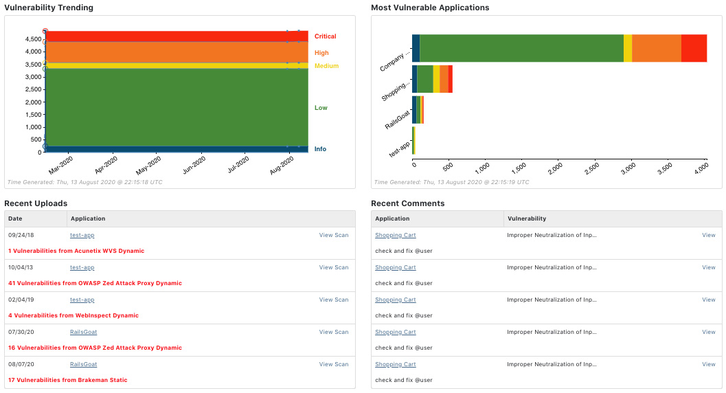Open View Scan for the 07/30/20 upload
Image resolution: width=726 pixels, height=393 pixels.
click(x=334, y=332)
